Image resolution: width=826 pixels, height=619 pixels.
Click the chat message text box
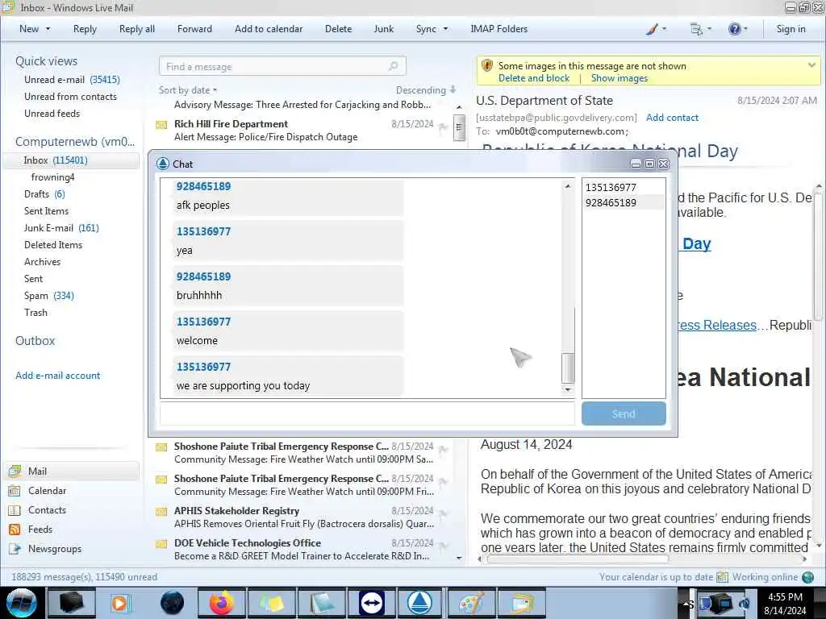click(x=367, y=413)
